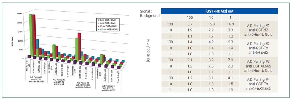Select the table cell showing 2.9

point(212,30)
